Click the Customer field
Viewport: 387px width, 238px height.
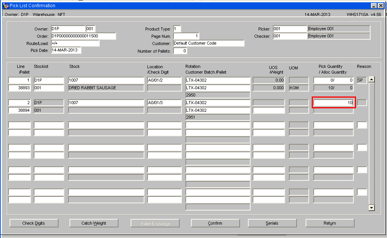(x=209, y=43)
